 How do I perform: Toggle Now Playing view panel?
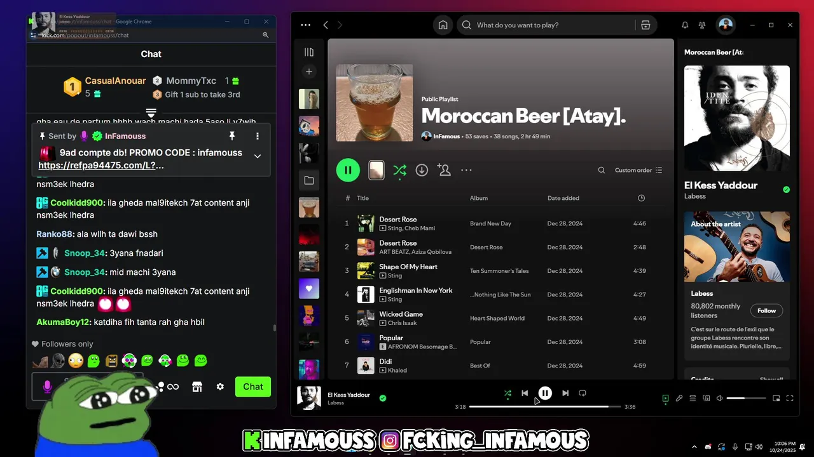click(665, 399)
